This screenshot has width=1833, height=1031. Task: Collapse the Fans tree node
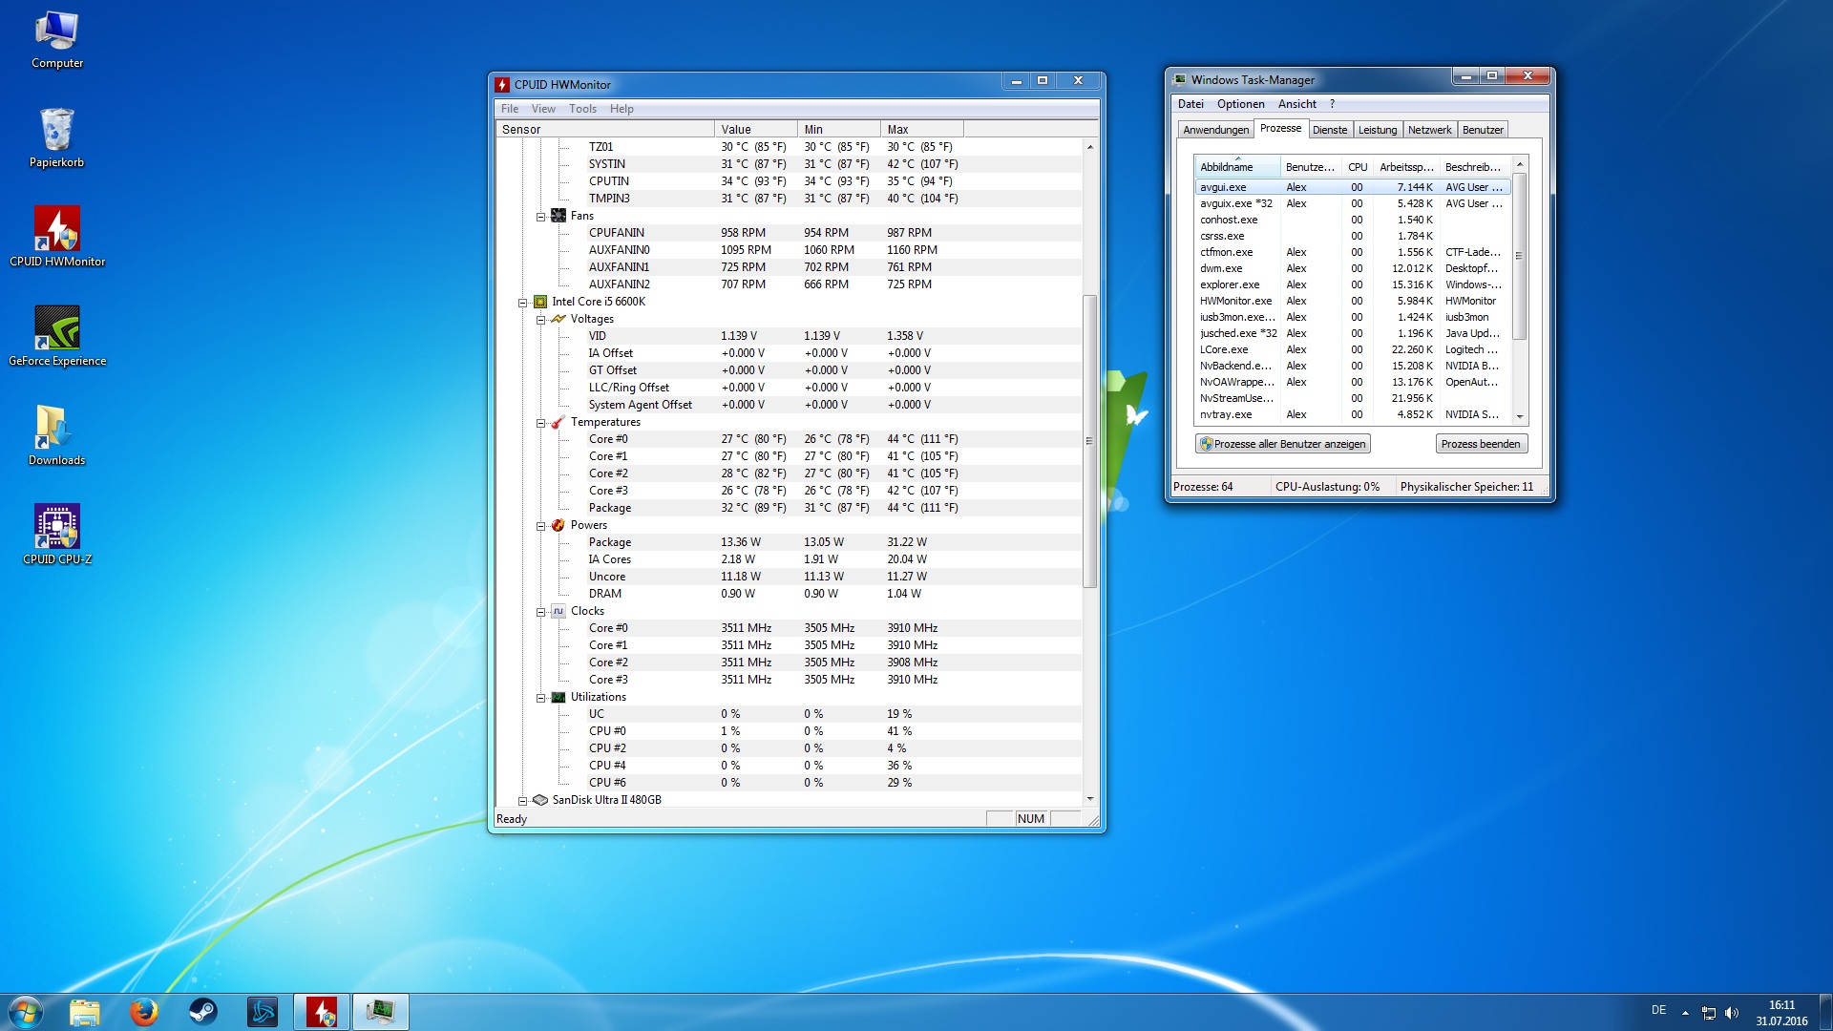point(540,217)
